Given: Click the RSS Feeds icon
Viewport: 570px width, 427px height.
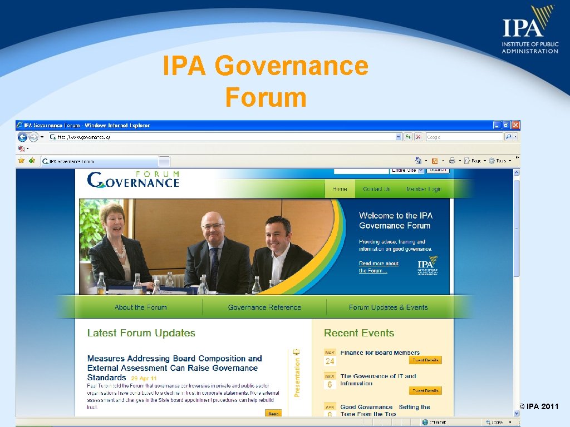Looking at the screenshot, I should (435, 161).
